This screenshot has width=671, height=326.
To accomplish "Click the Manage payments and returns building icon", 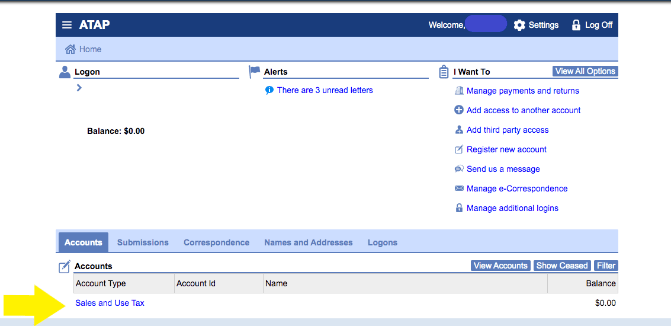I will (x=459, y=91).
